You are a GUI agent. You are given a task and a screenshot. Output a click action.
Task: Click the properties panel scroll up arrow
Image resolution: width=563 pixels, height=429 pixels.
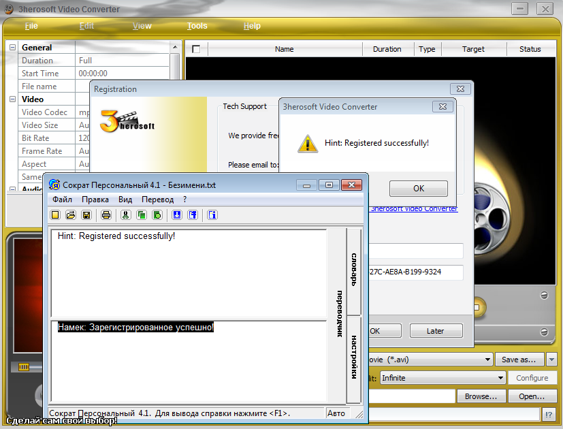click(x=175, y=47)
